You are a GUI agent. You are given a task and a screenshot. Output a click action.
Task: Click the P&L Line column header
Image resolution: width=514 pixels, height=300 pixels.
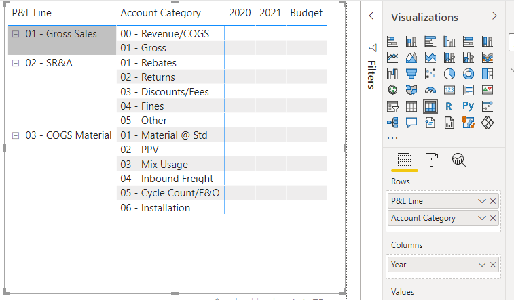(x=32, y=13)
